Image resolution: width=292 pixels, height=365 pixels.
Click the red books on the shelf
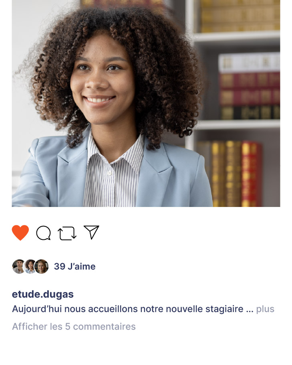tap(250, 89)
